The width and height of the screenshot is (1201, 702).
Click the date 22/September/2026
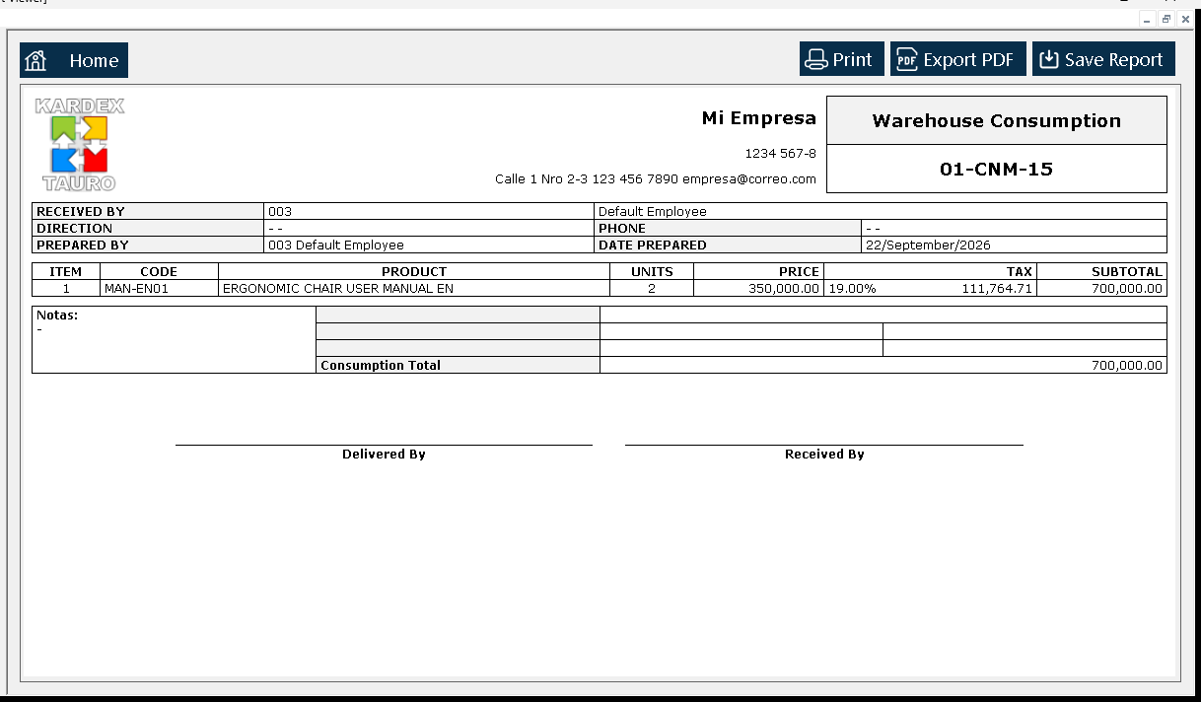(928, 245)
